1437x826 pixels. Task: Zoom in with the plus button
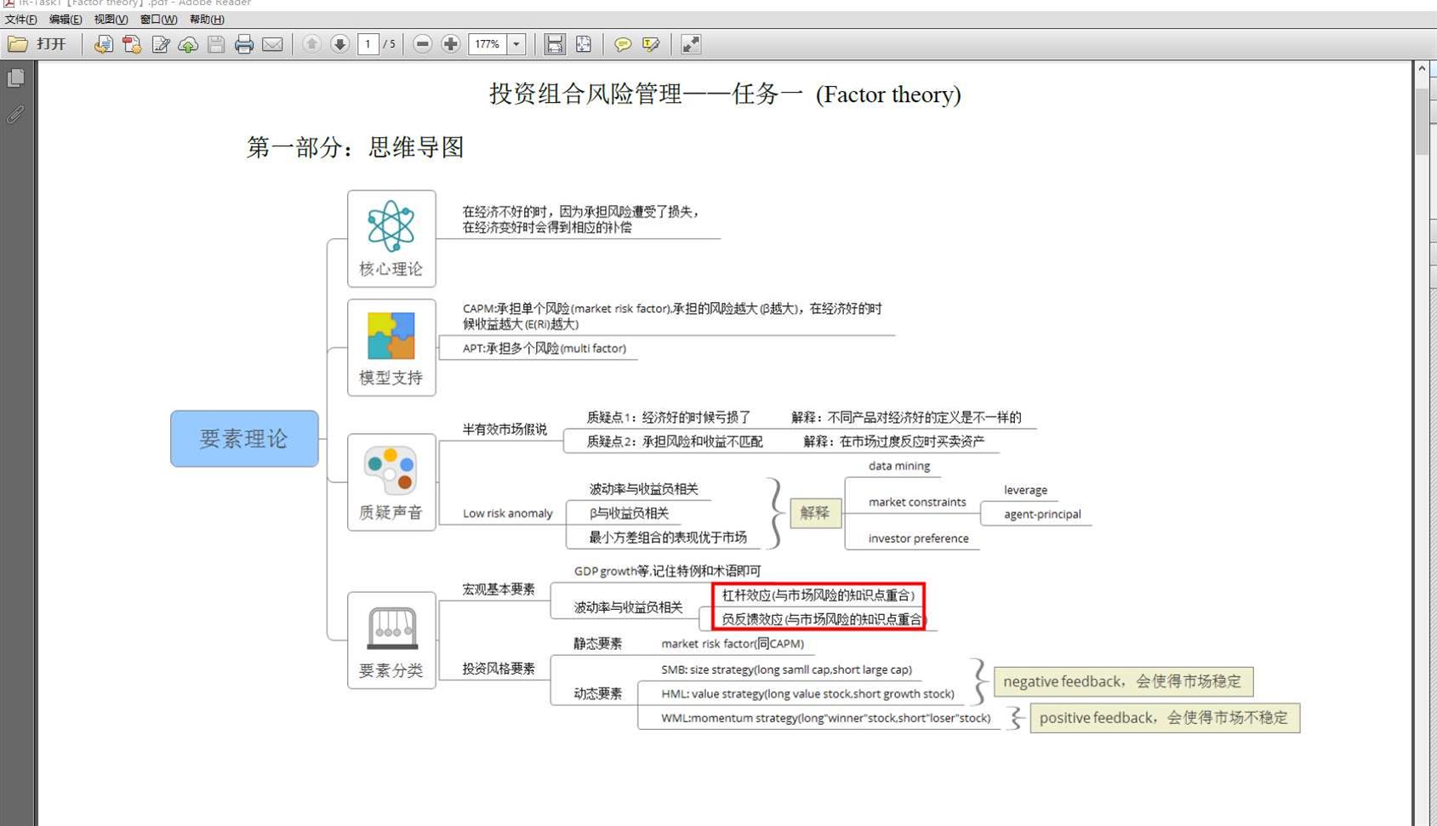point(451,44)
